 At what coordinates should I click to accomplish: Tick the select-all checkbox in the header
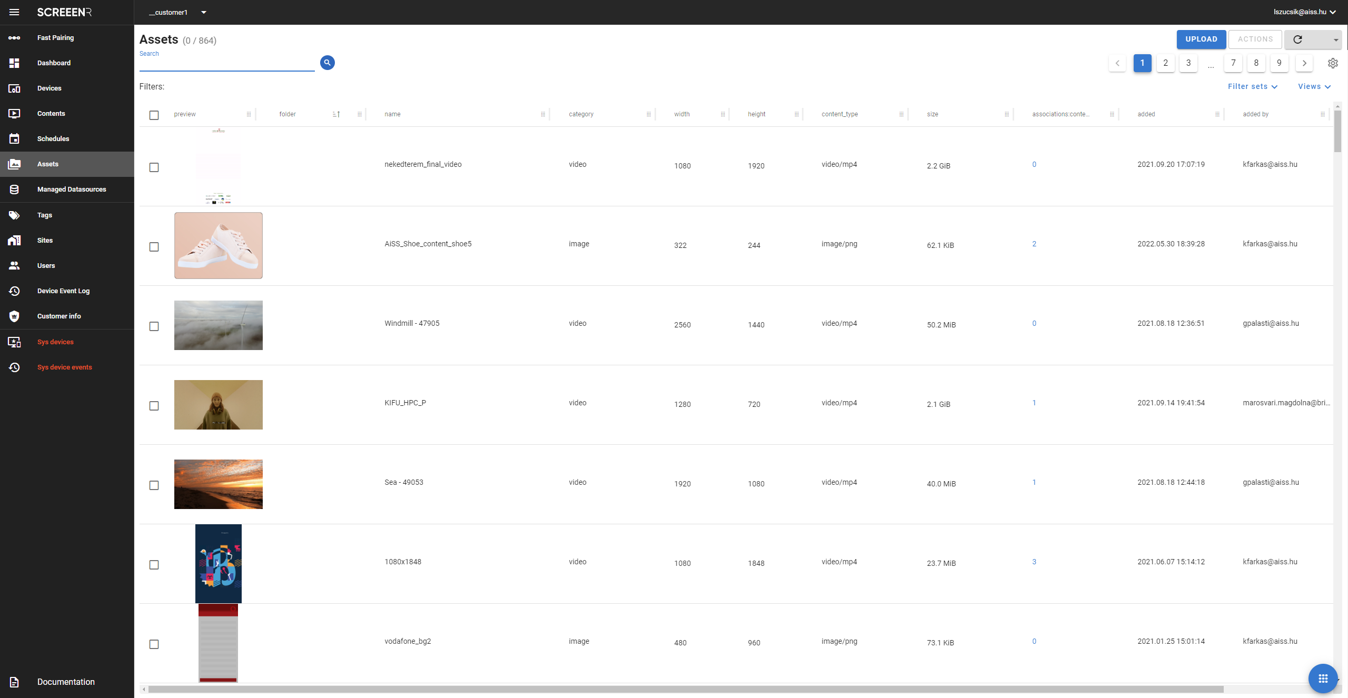pyautogui.click(x=154, y=115)
